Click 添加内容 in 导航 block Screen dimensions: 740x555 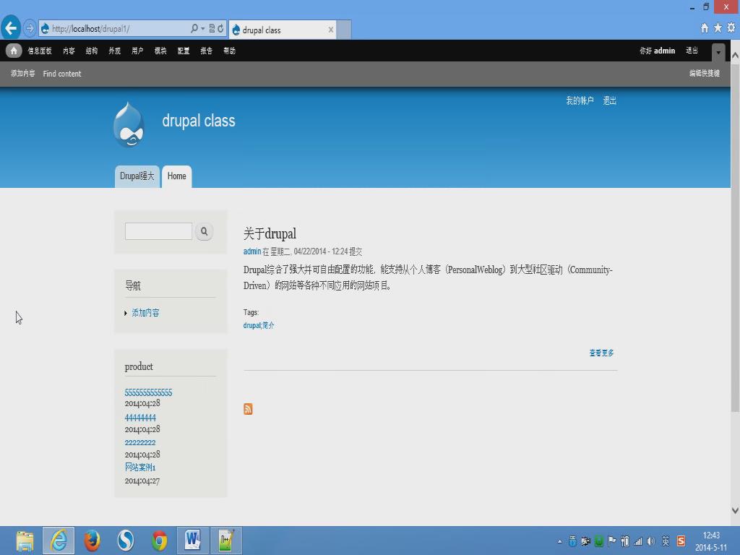145,313
